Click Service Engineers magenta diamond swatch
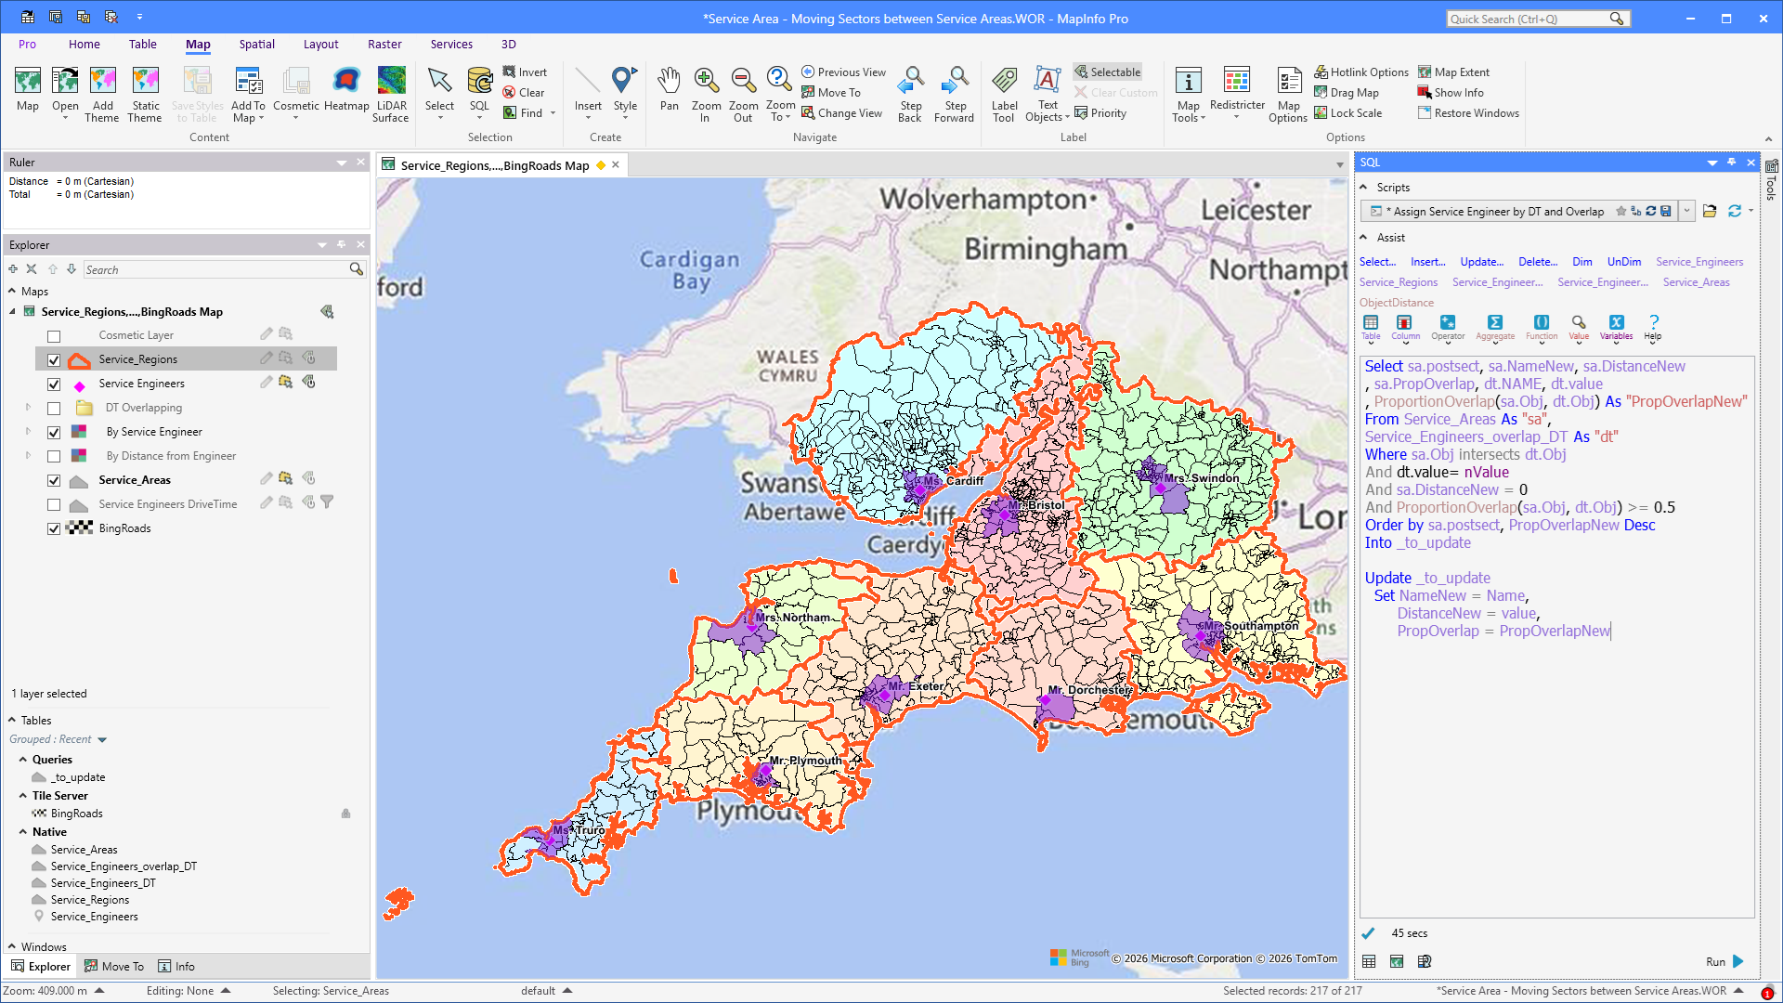 coord(80,384)
